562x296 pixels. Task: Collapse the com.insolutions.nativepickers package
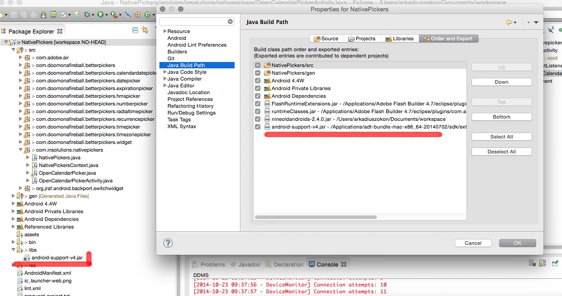[20, 150]
